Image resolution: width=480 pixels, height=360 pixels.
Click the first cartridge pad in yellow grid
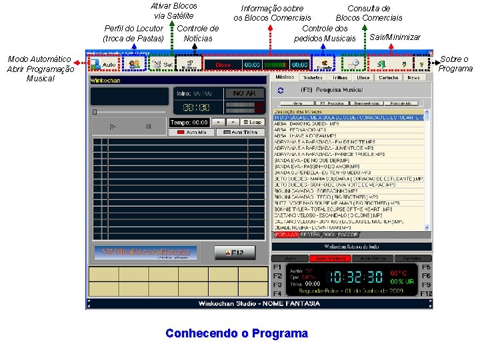tap(104, 274)
